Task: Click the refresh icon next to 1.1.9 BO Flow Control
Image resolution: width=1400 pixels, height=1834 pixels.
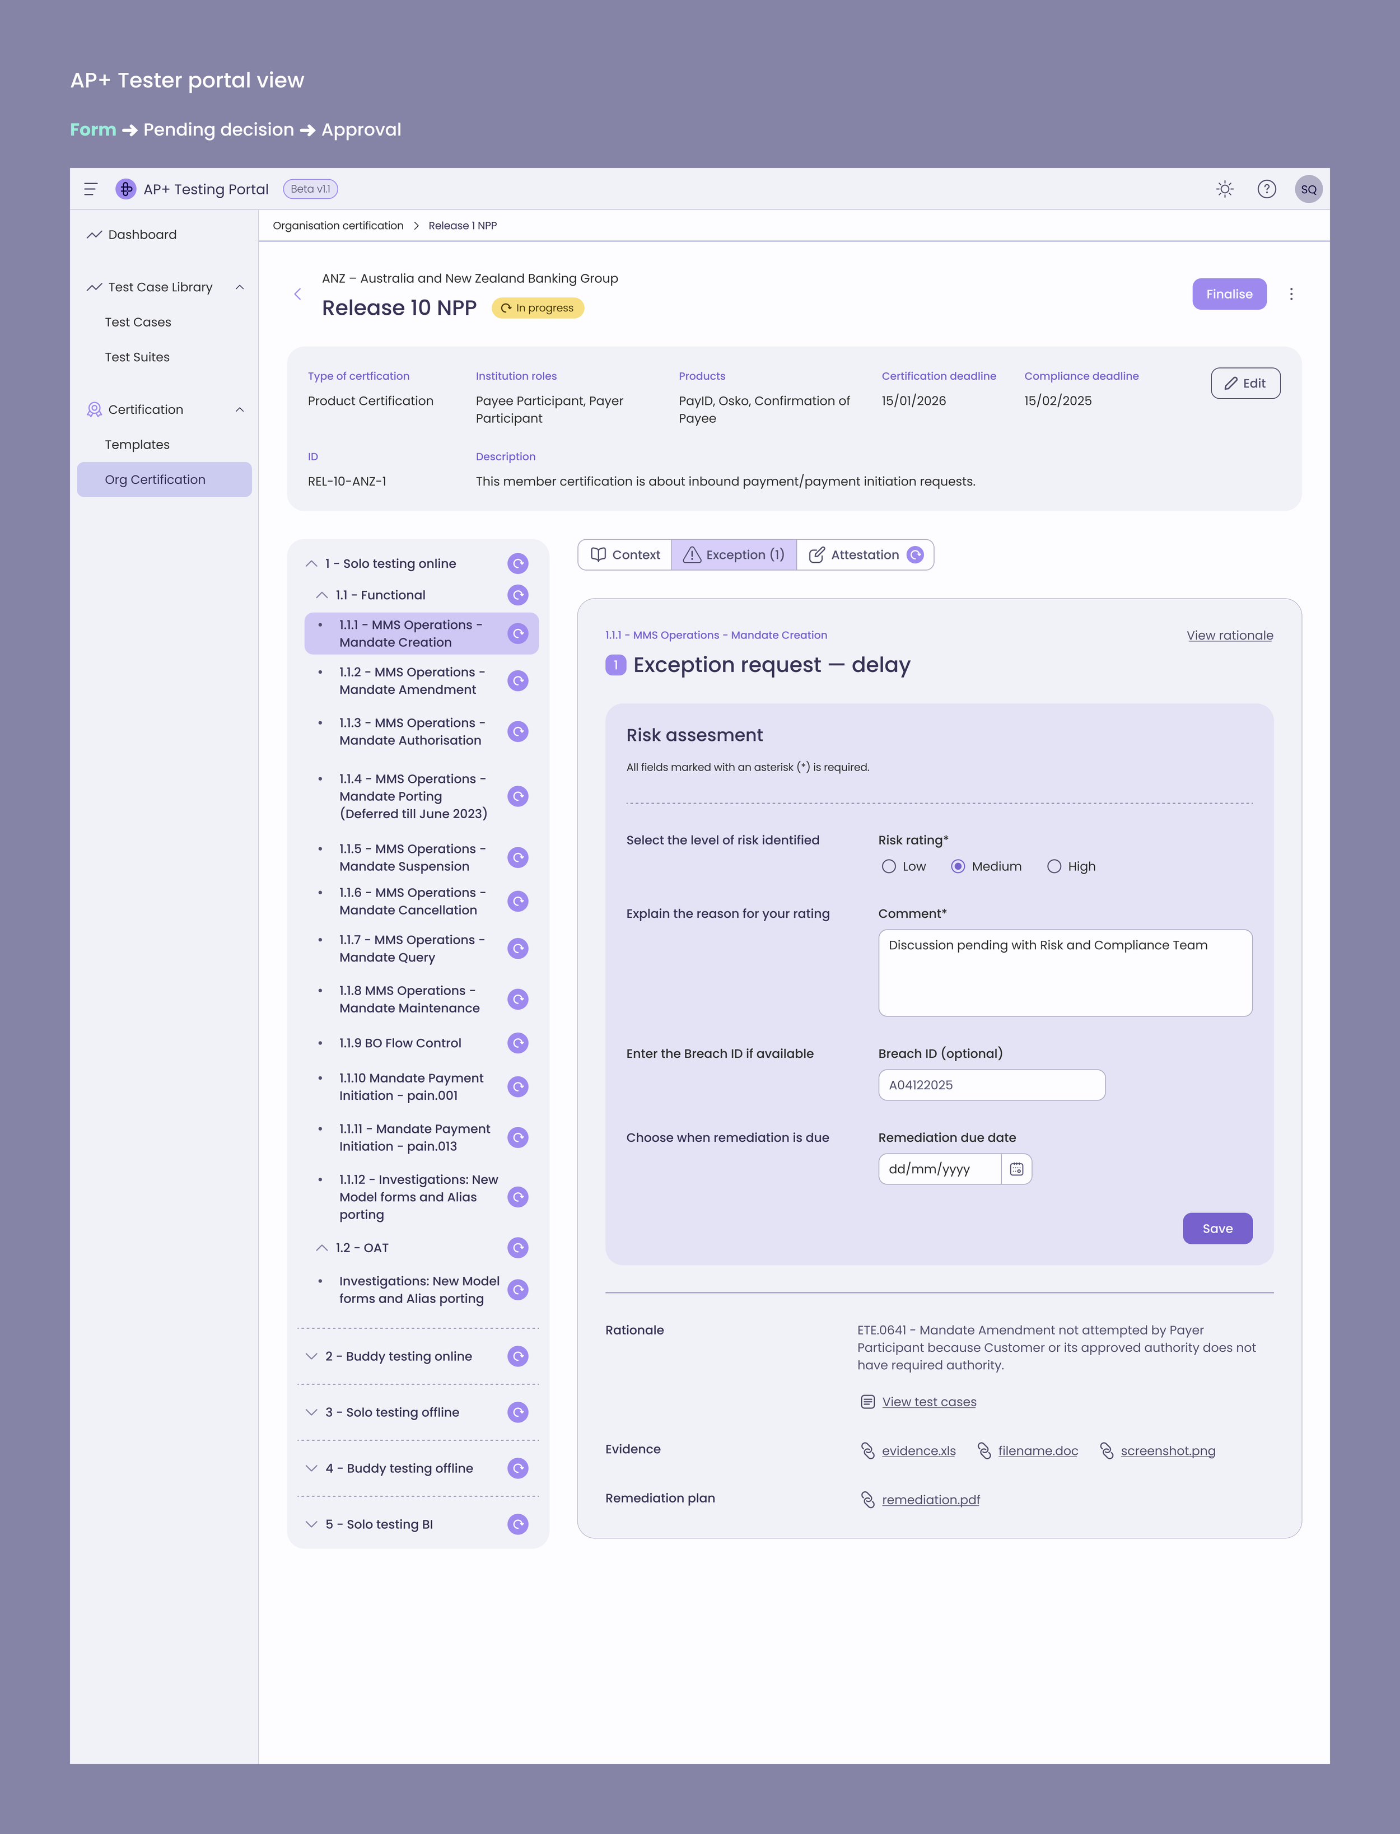Action: coord(517,1042)
